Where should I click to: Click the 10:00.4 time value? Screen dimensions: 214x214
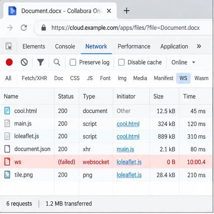coord(196,162)
